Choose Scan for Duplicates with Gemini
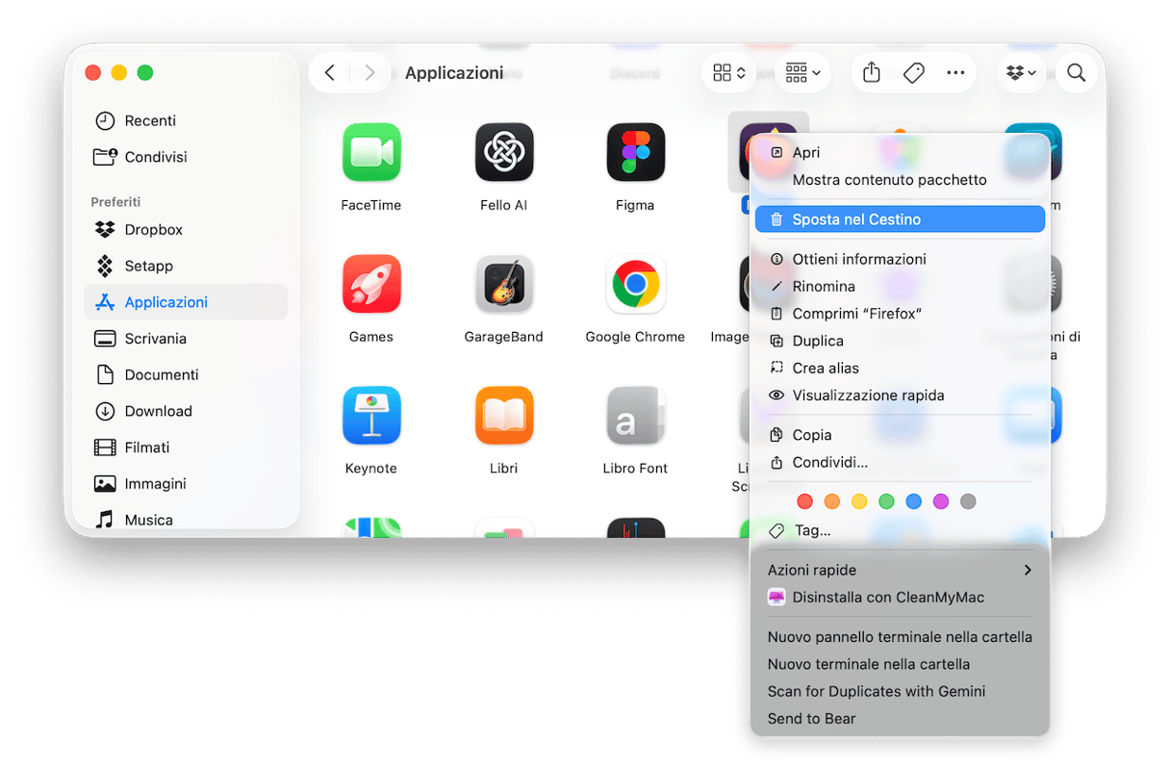1170x768 pixels. pos(900,691)
